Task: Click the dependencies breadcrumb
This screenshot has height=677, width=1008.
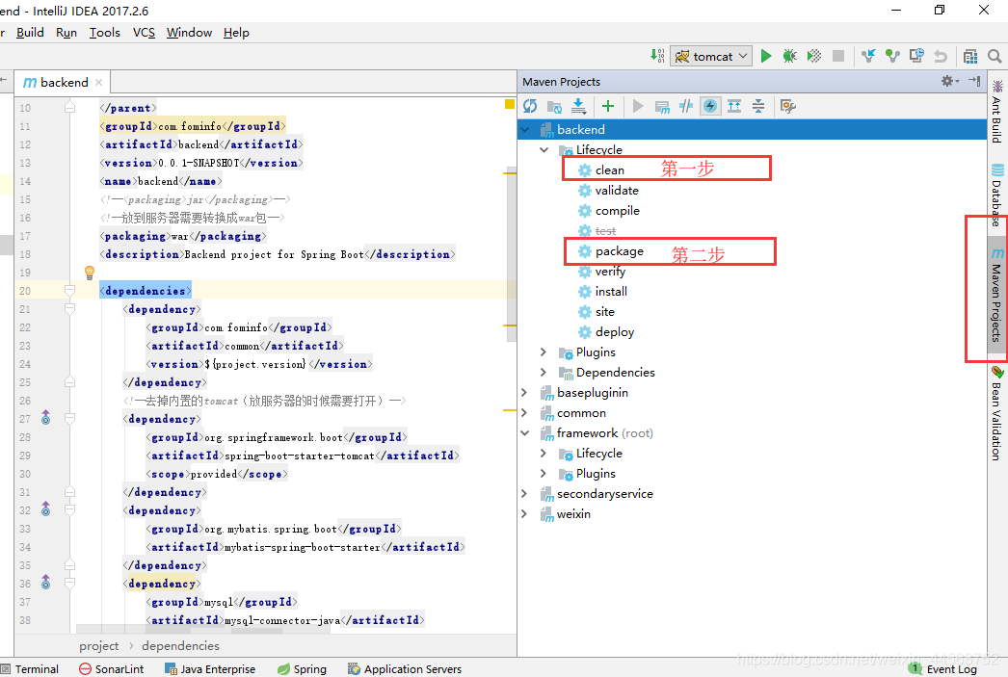Action: pyautogui.click(x=180, y=645)
